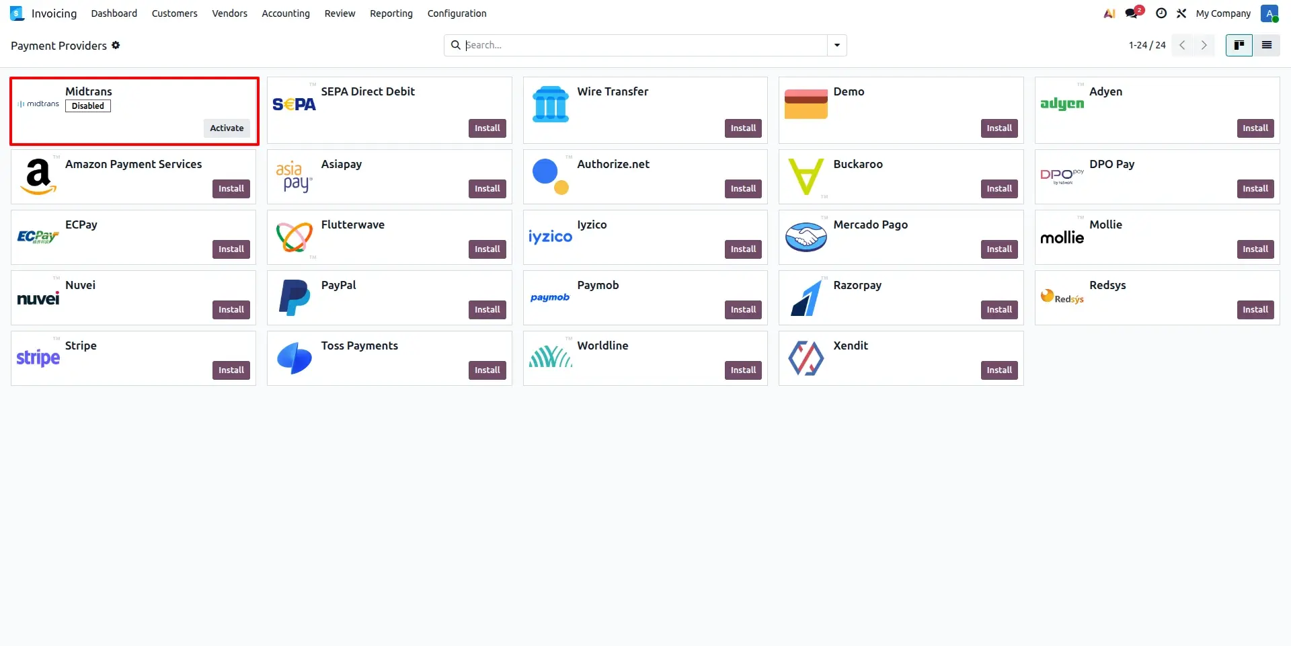
Task: Click the Wire Transfer bank icon
Action: (550, 104)
